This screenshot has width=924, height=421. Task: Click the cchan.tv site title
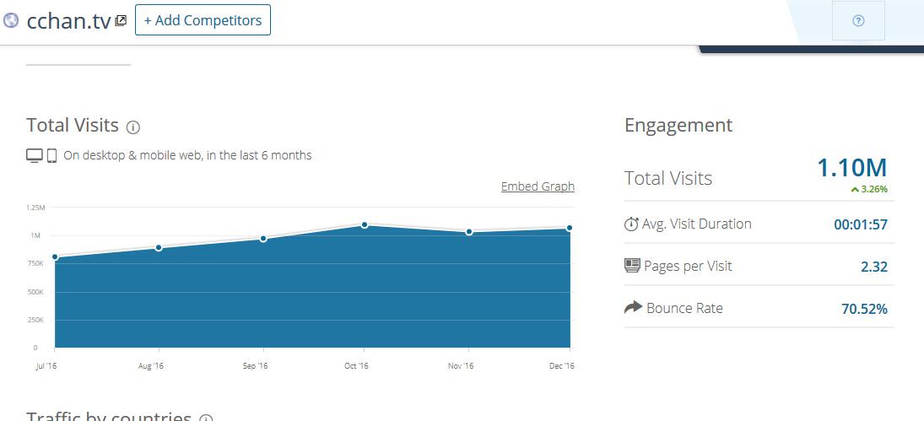[x=68, y=21]
